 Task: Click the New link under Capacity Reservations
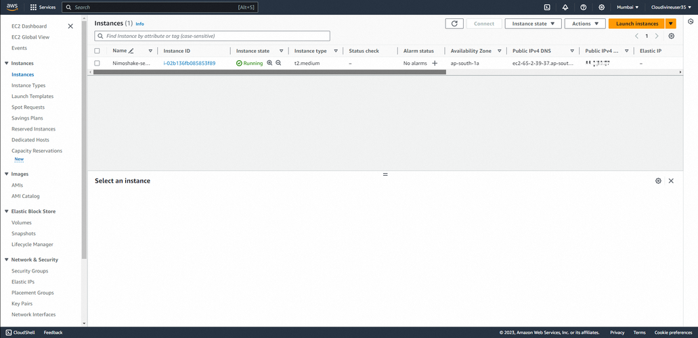coord(19,160)
